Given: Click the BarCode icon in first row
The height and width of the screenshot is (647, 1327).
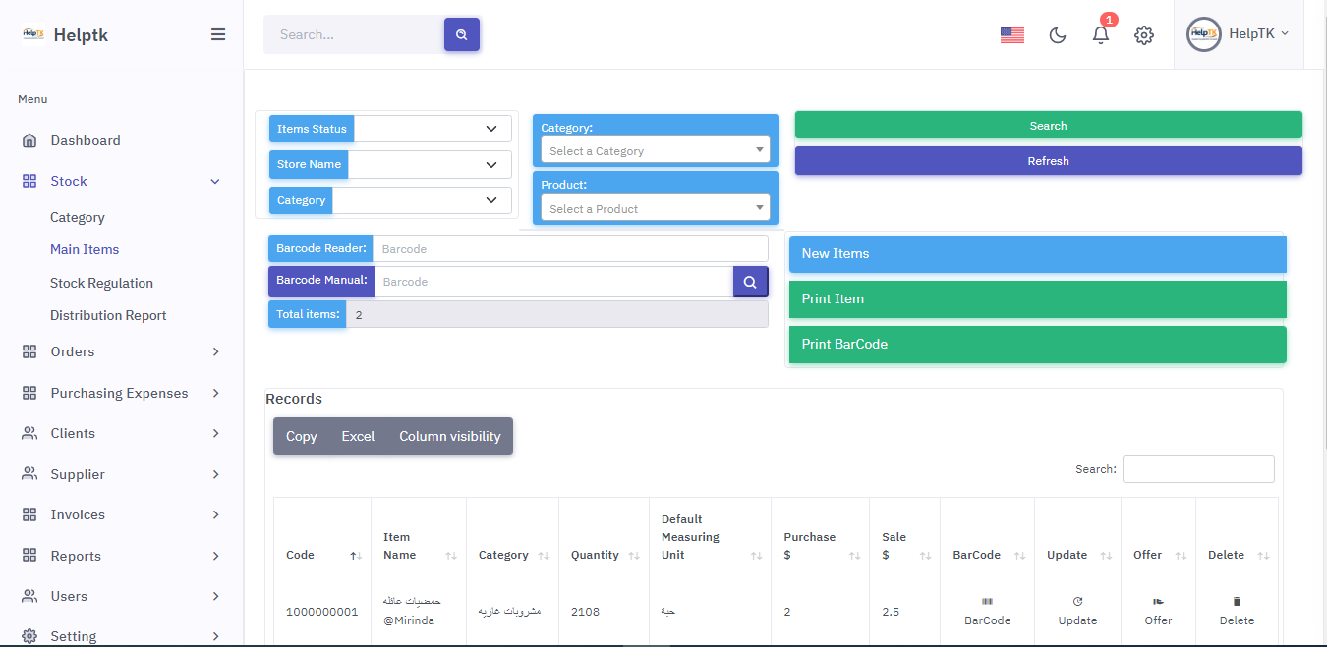Looking at the screenshot, I should tap(987, 602).
